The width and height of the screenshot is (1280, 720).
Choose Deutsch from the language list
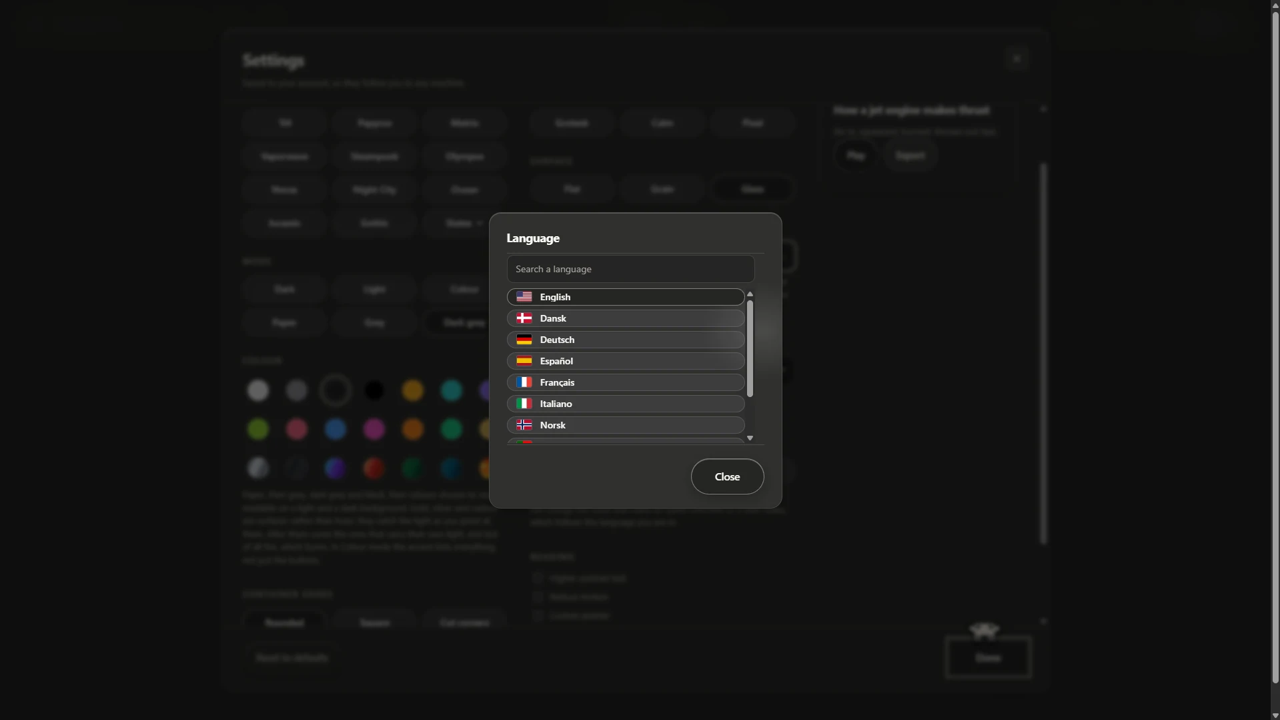pyautogui.click(x=626, y=340)
